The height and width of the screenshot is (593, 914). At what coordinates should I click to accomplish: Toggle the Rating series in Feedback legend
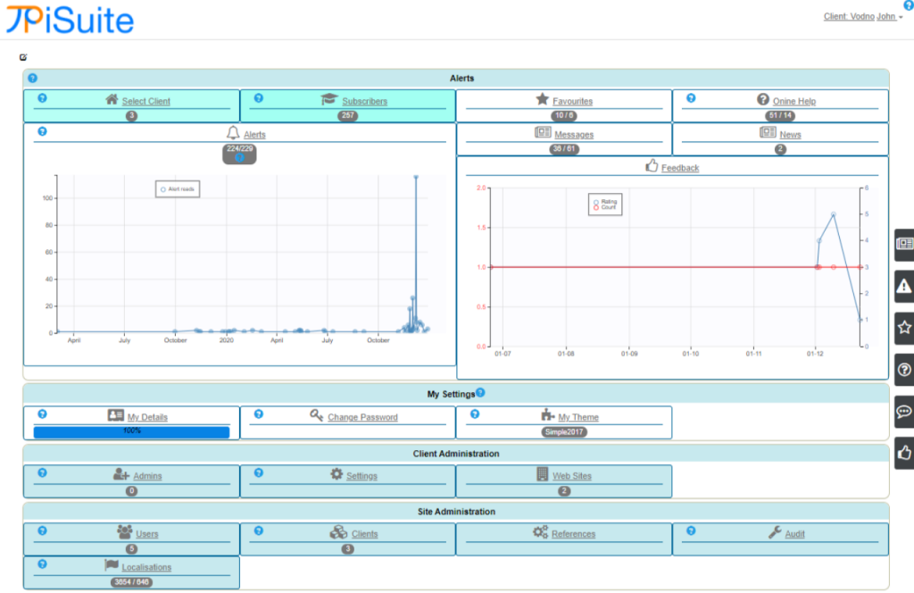(605, 202)
